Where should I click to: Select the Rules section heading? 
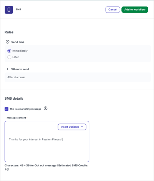coord(9,32)
